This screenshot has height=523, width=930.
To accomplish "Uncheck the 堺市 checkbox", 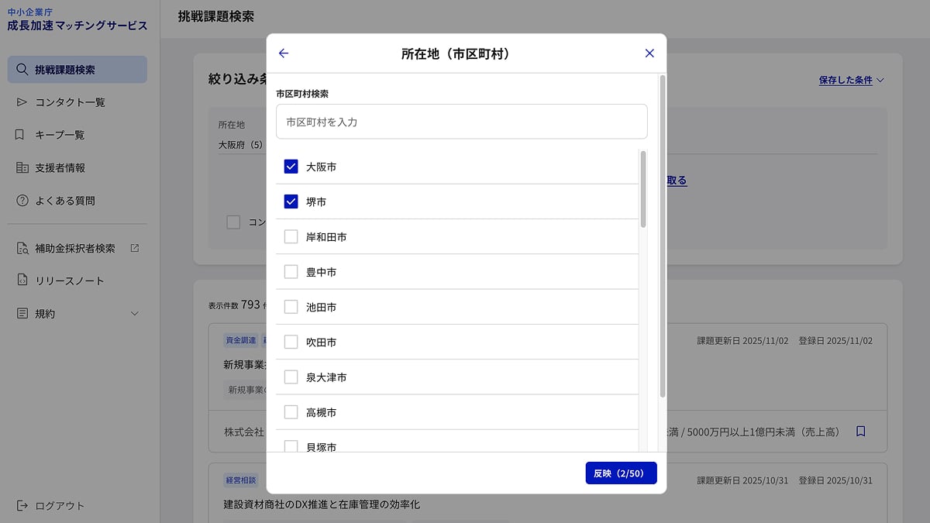I will pos(291,201).
